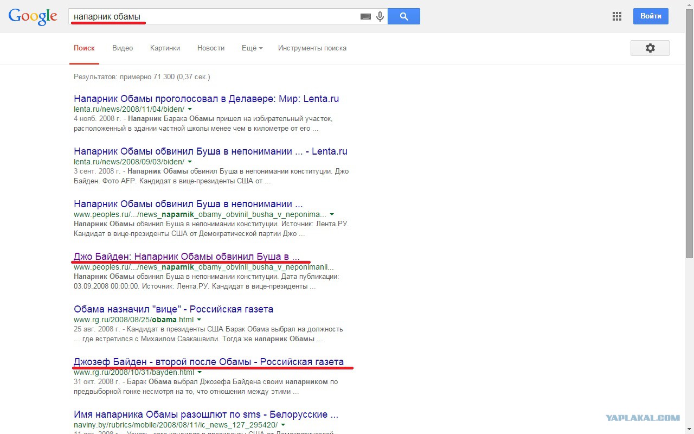The image size is (694, 434).
Task: Click scrollbar down arrow
Action: pos(689,430)
